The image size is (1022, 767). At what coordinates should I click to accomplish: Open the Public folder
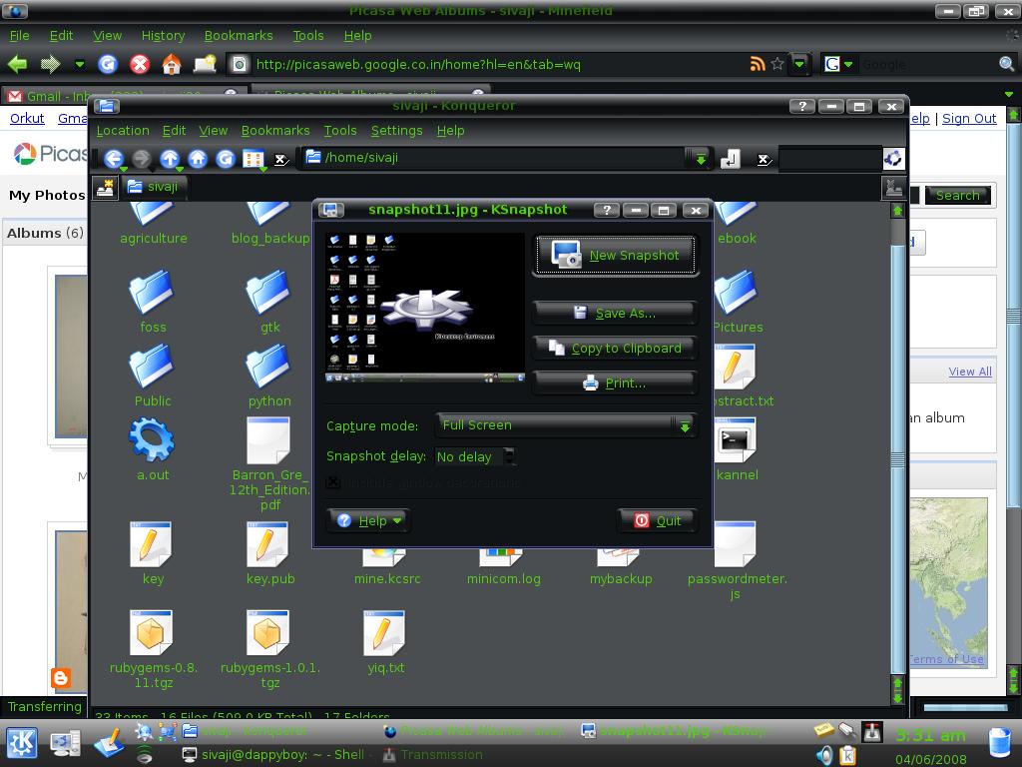[153, 376]
